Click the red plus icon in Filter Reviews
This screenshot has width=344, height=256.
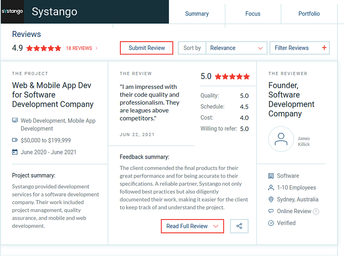click(x=324, y=48)
